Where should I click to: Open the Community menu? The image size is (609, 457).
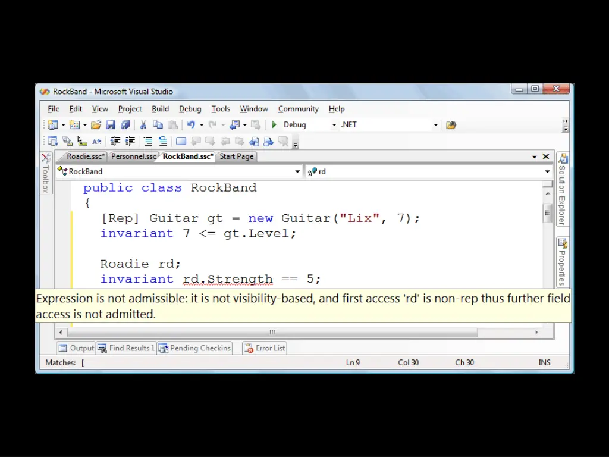[299, 109]
